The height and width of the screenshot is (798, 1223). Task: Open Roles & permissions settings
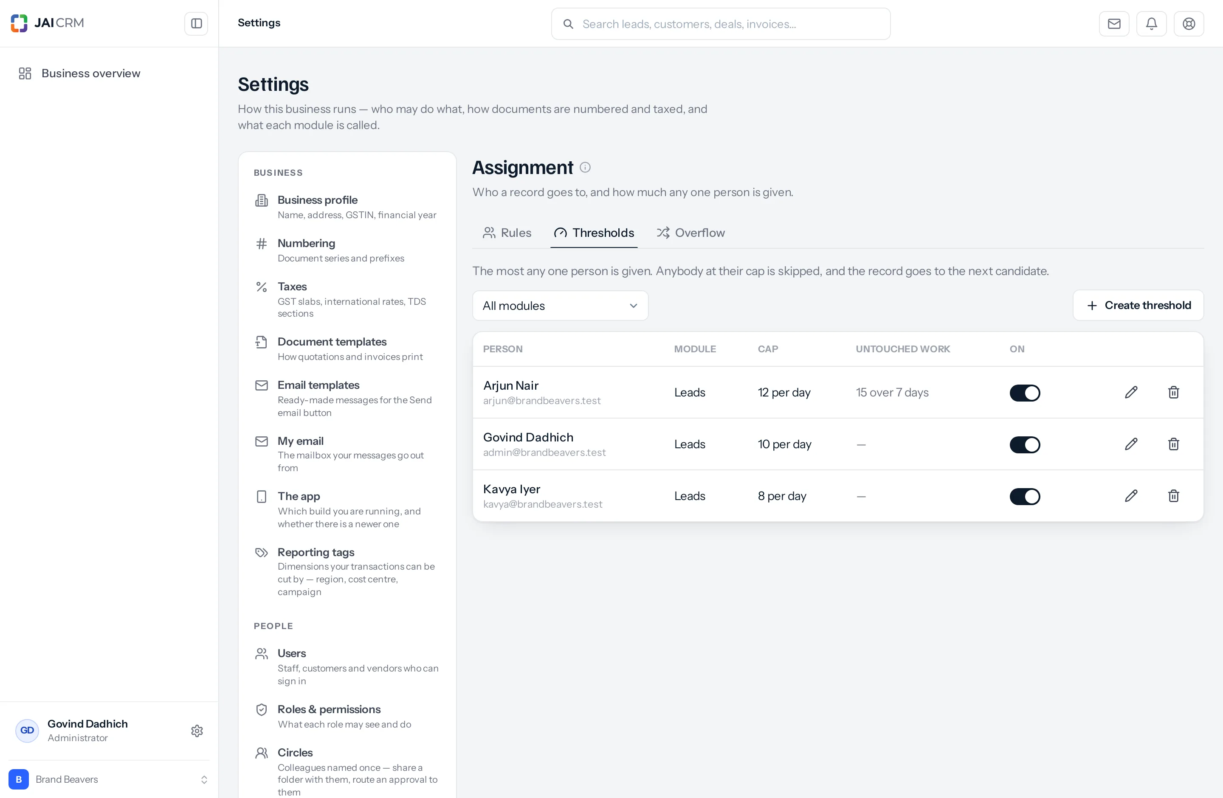pyautogui.click(x=347, y=717)
